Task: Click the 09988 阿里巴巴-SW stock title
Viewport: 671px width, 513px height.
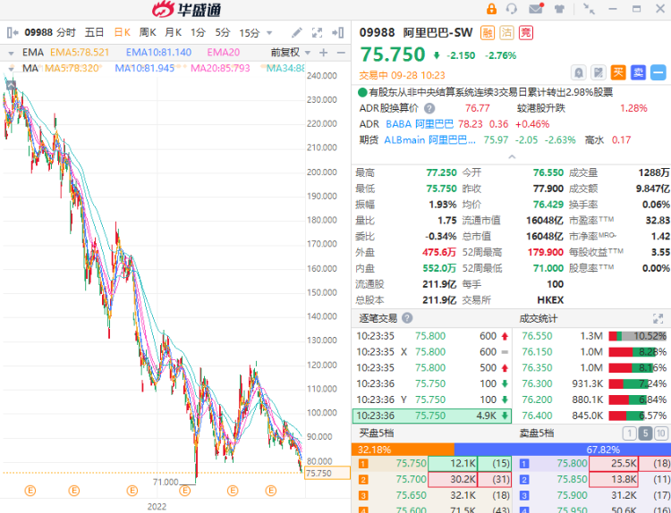Action: pyautogui.click(x=416, y=32)
